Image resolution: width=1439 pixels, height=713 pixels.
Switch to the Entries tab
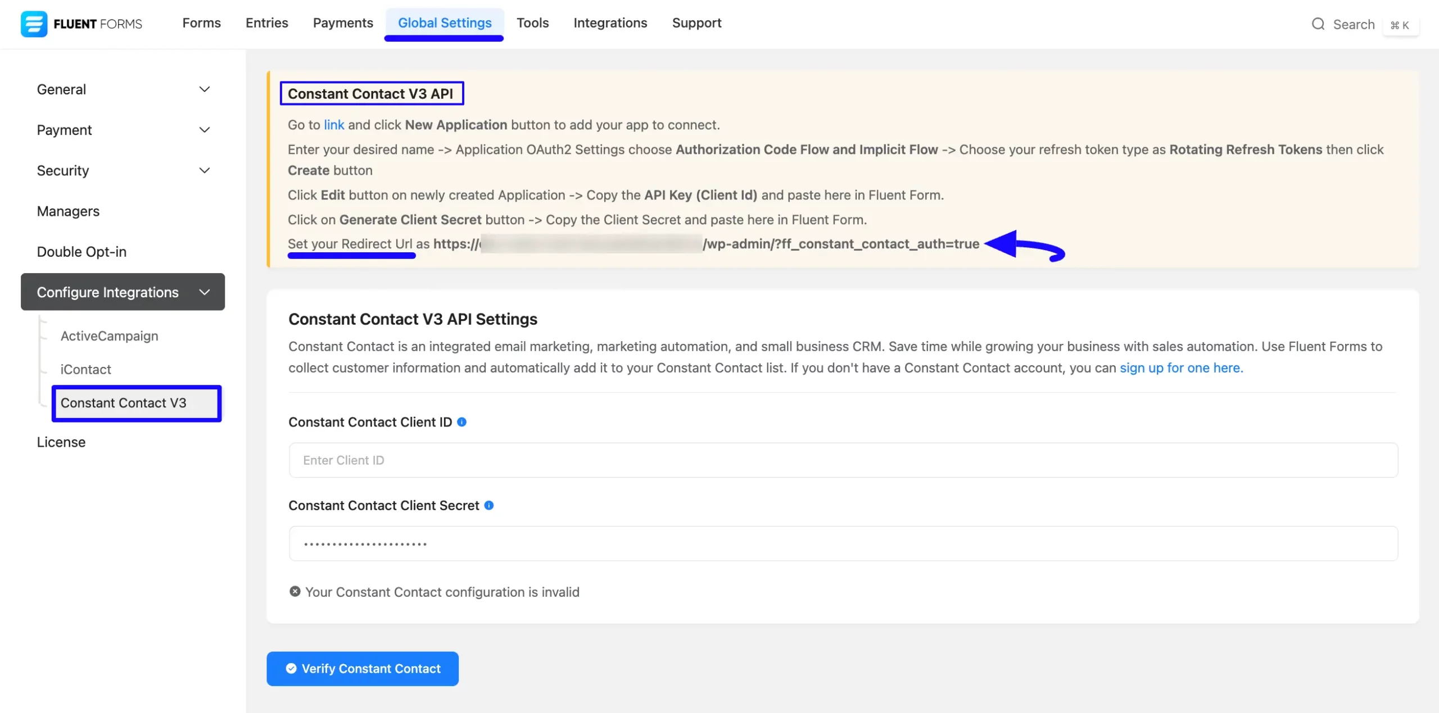click(x=266, y=22)
